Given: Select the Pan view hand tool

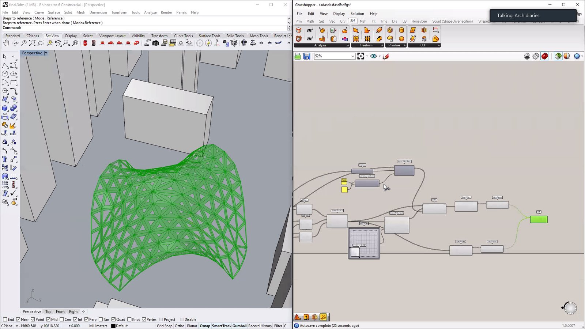Looking at the screenshot, I should 6,43.
